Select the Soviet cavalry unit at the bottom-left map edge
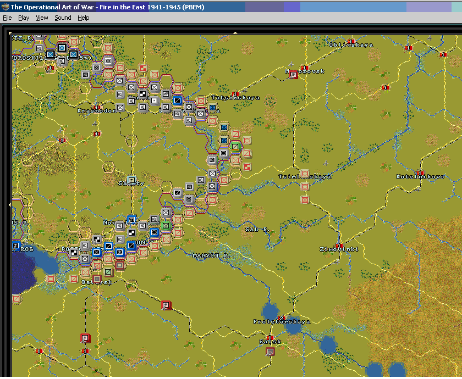The height and width of the screenshot is (379, 462). [x=16, y=299]
